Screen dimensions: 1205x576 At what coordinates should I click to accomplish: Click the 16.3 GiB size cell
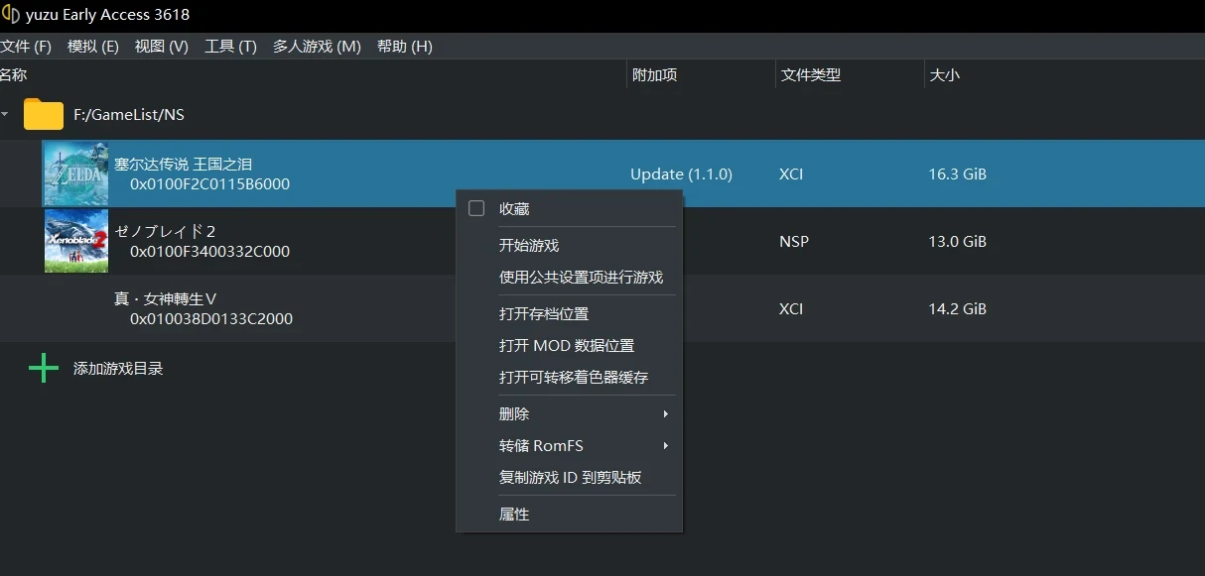(957, 174)
